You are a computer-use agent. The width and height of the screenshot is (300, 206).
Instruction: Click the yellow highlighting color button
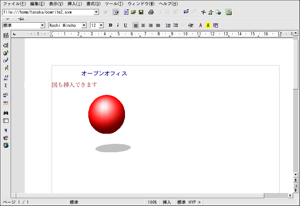pyautogui.click(x=208, y=25)
